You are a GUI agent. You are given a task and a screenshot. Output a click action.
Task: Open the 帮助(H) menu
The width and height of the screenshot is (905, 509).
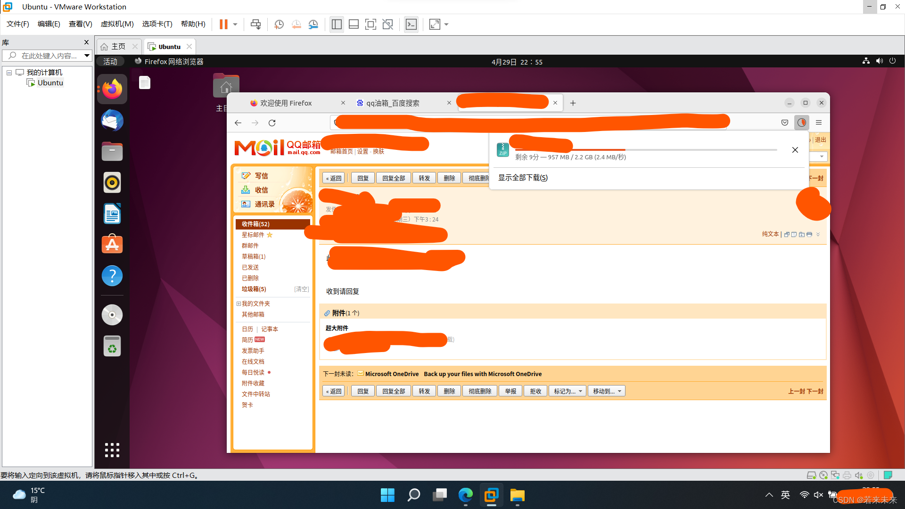(193, 24)
